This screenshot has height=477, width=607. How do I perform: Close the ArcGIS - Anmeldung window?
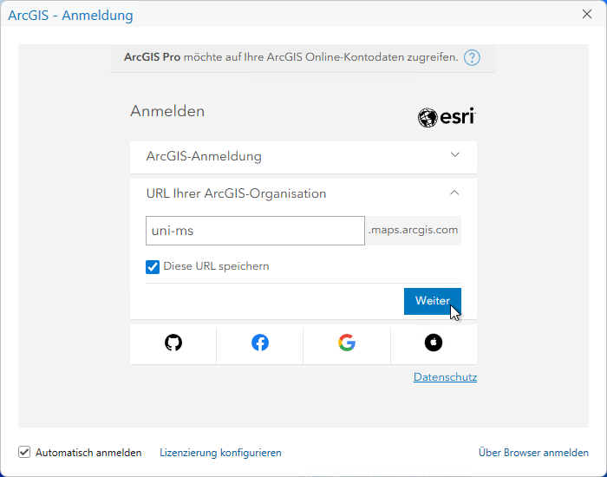coord(587,15)
